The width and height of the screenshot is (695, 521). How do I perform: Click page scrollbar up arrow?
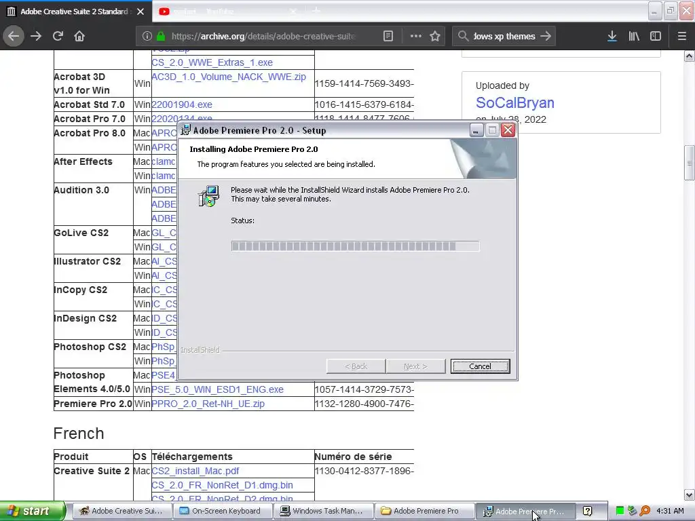click(689, 56)
